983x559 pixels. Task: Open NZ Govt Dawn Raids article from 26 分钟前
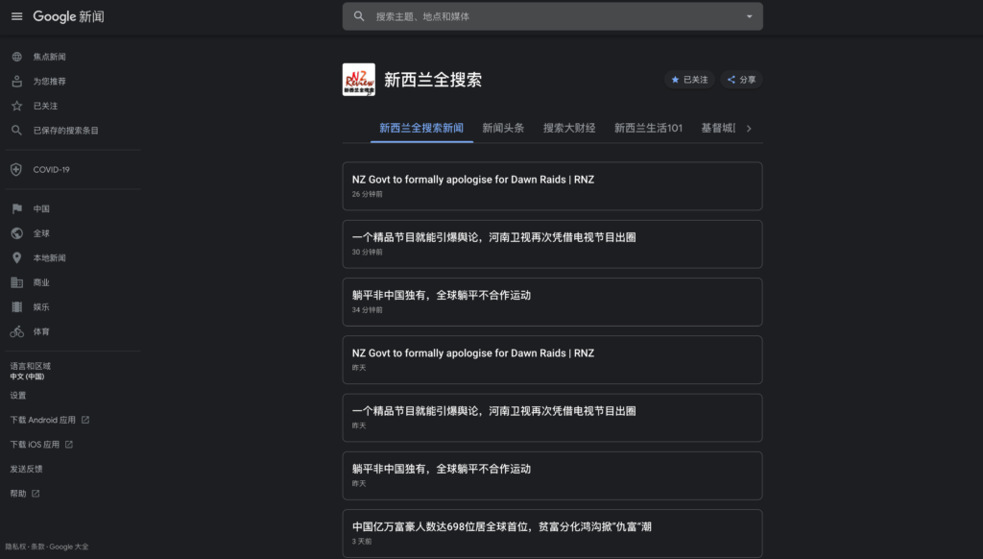pos(552,185)
